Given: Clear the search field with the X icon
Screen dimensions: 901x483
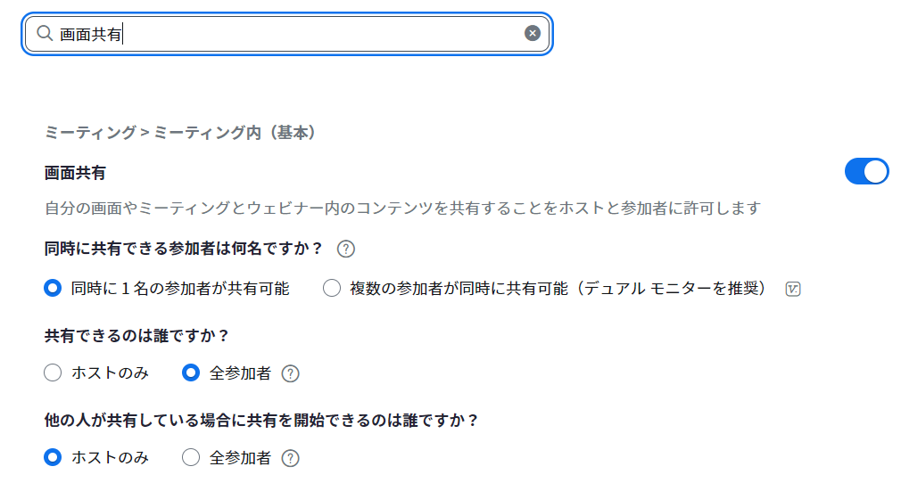Looking at the screenshot, I should point(533,34).
